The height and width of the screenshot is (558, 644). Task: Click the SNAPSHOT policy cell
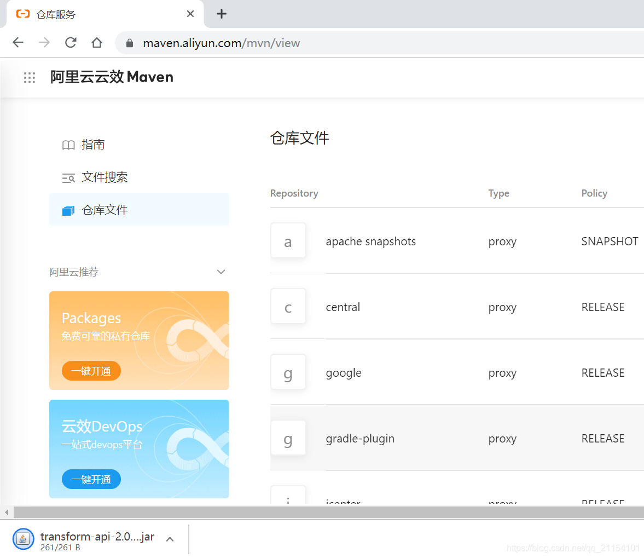pos(610,241)
